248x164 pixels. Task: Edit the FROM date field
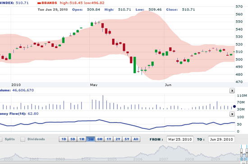tap(180, 139)
